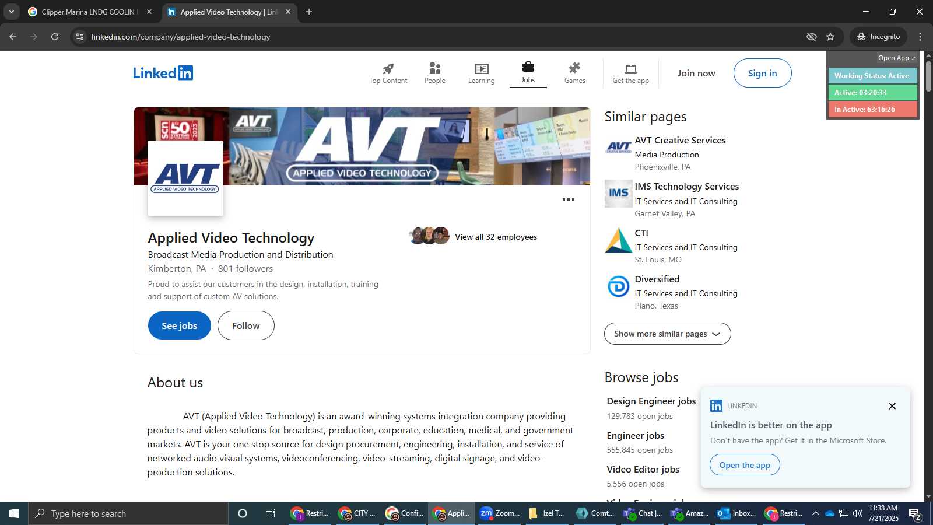Click the Sign in button

point(763,73)
